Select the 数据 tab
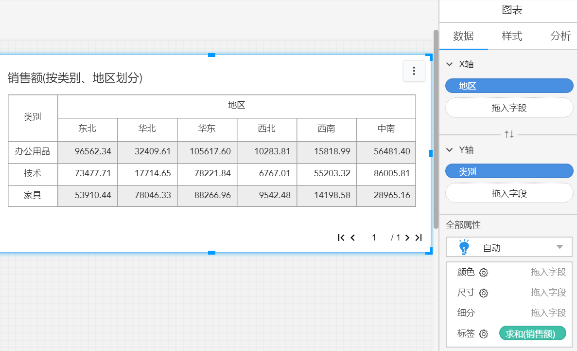 (x=463, y=36)
